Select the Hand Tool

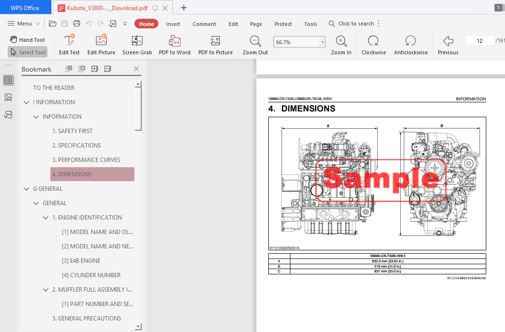click(x=27, y=40)
